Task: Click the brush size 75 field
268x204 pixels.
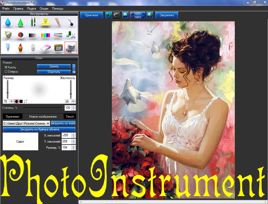Action: click(6, 101)
